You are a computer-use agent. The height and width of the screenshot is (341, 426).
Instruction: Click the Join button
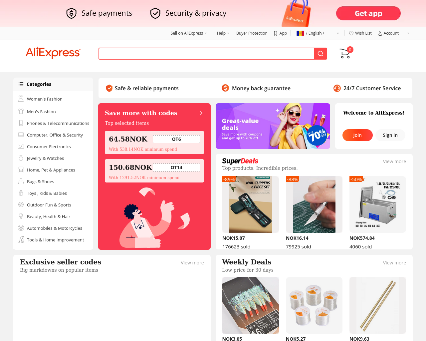[357, 135]
